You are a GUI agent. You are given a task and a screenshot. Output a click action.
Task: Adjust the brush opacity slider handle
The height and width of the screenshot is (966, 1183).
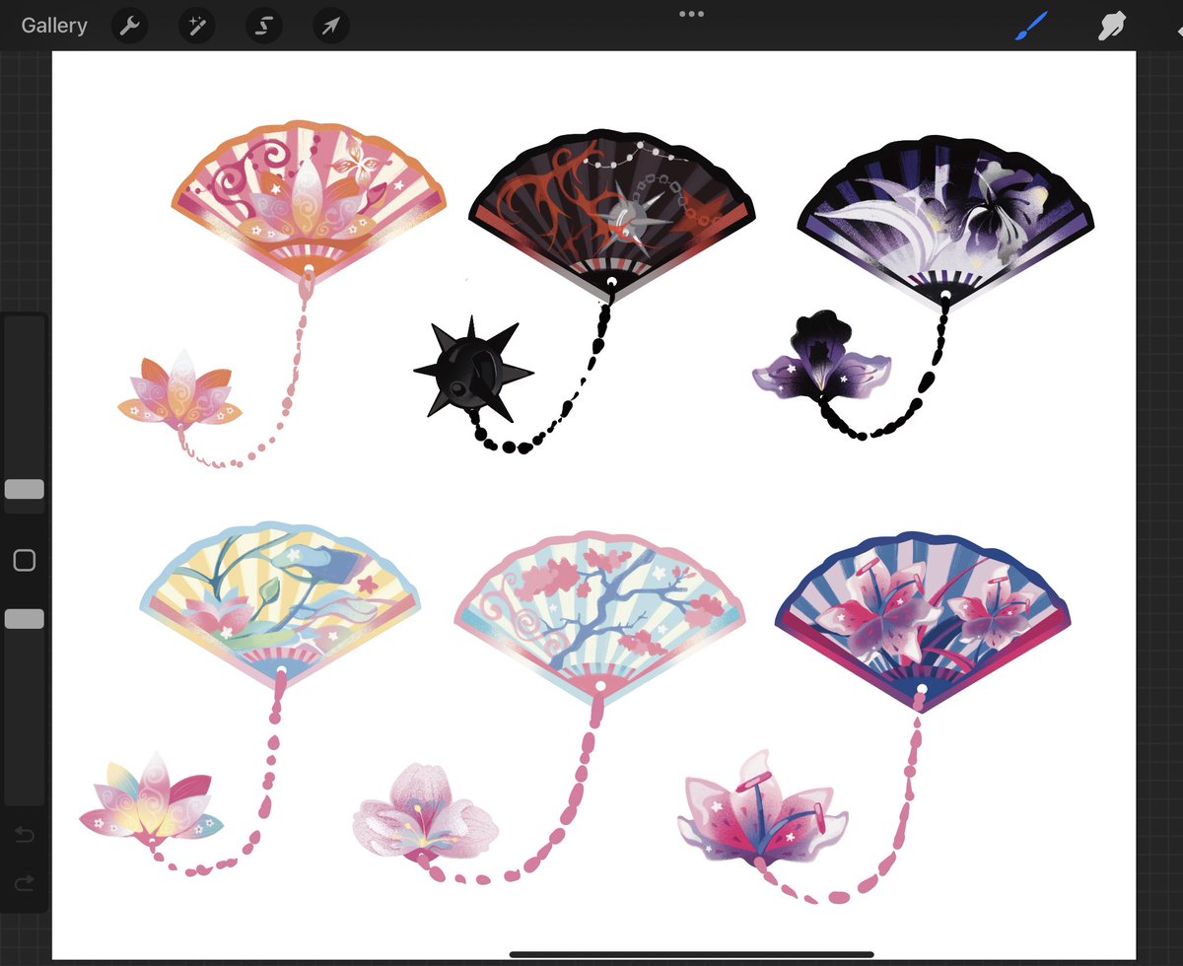25,619
